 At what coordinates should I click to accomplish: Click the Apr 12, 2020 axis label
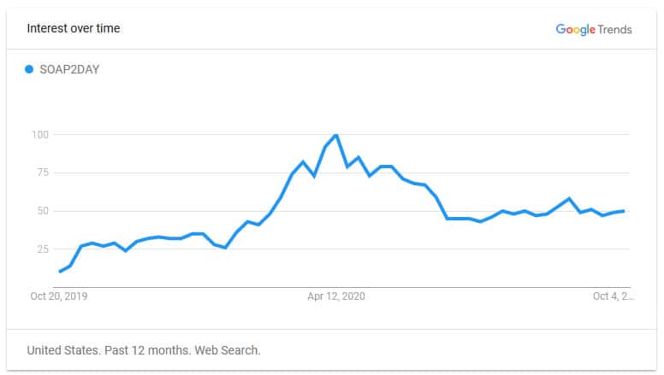[336, 296]
